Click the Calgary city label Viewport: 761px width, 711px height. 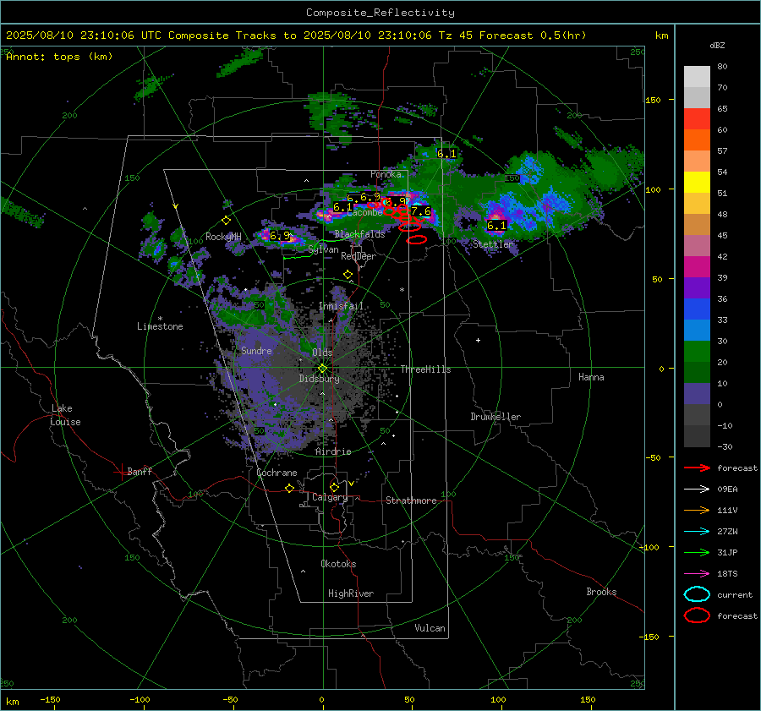click(x=330, y=497)
